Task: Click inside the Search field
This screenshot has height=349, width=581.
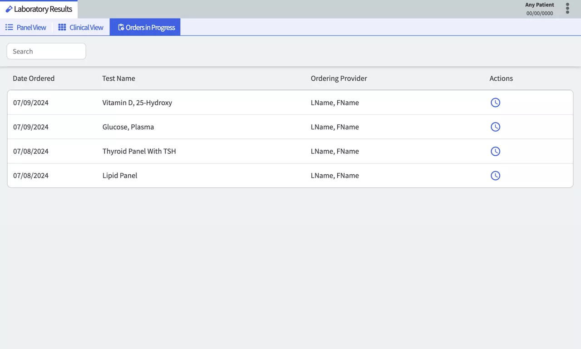Action: [46, 51]
